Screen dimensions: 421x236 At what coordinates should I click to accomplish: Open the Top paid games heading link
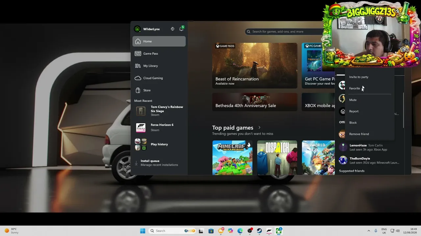[x=233, y=128]
